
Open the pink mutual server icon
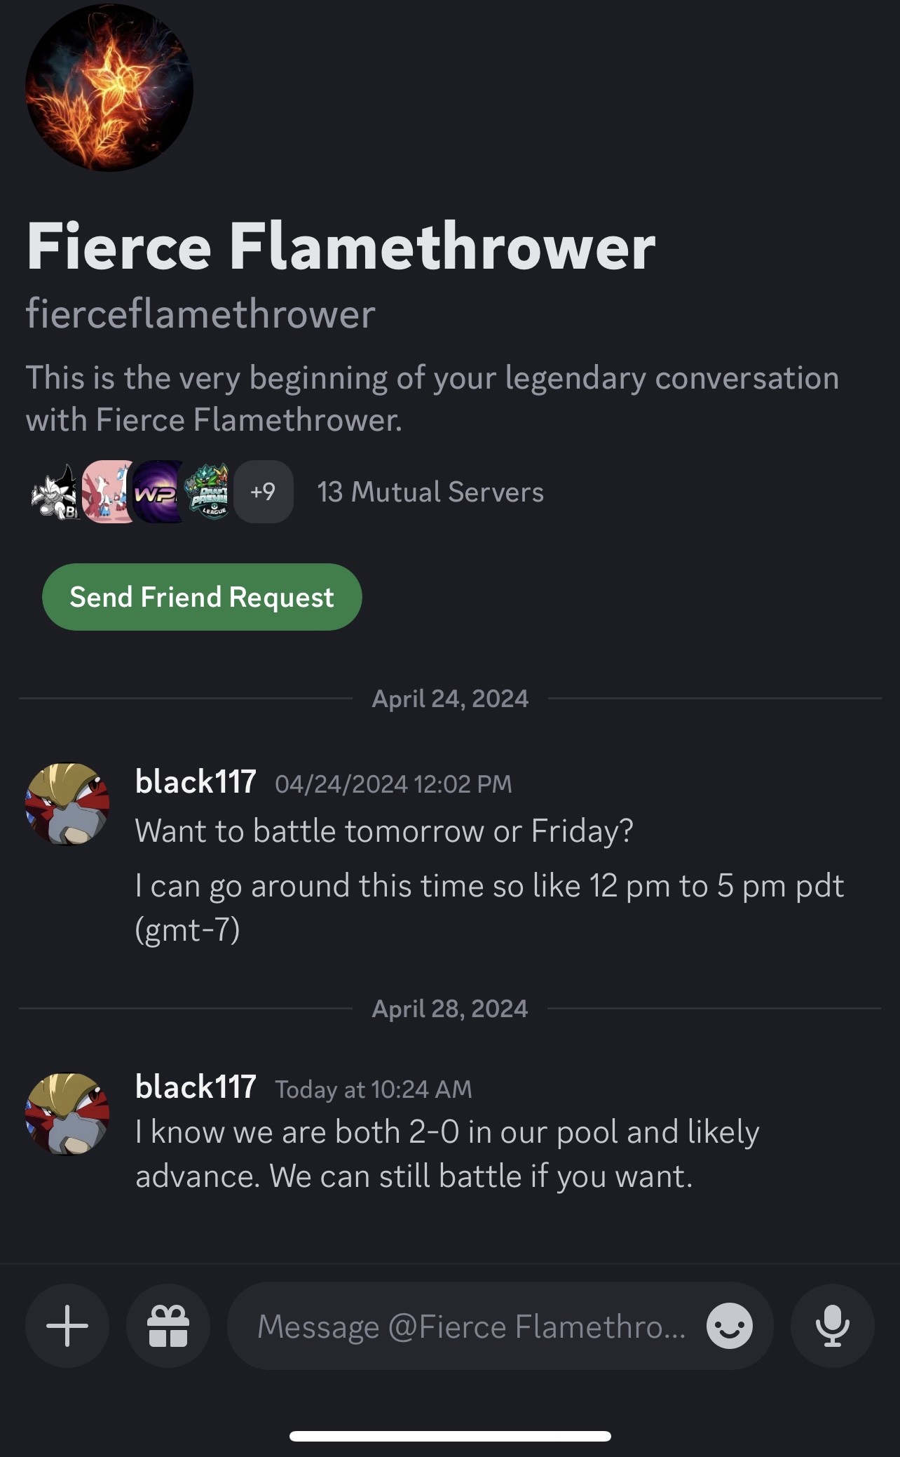[107, 492]
